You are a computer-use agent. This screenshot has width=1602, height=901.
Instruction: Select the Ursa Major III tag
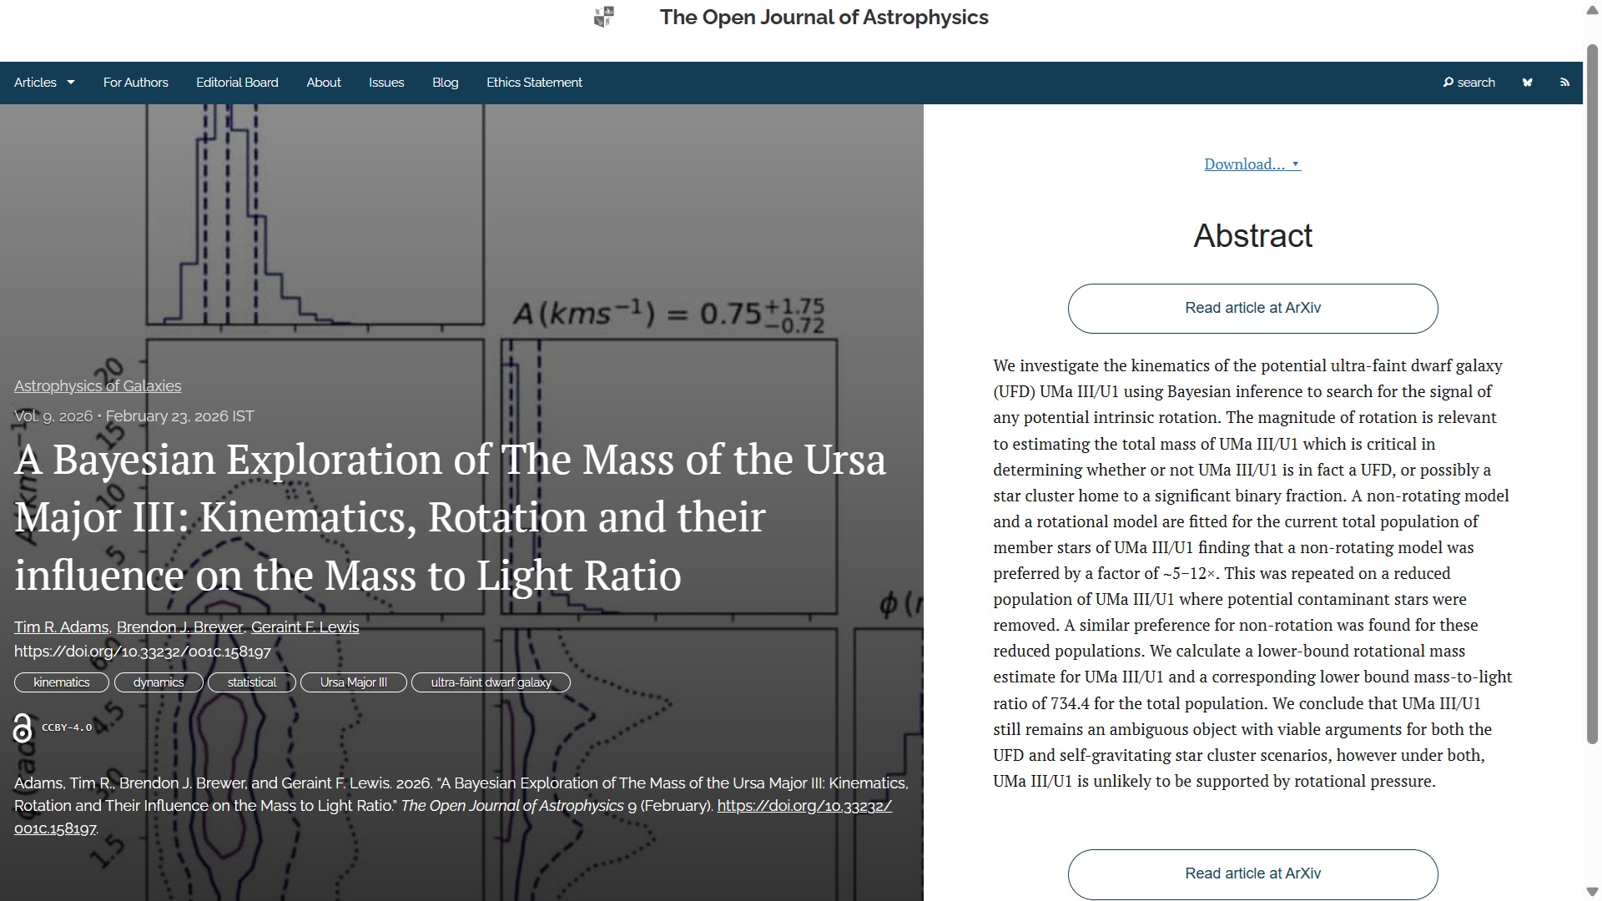coord(353,682)
